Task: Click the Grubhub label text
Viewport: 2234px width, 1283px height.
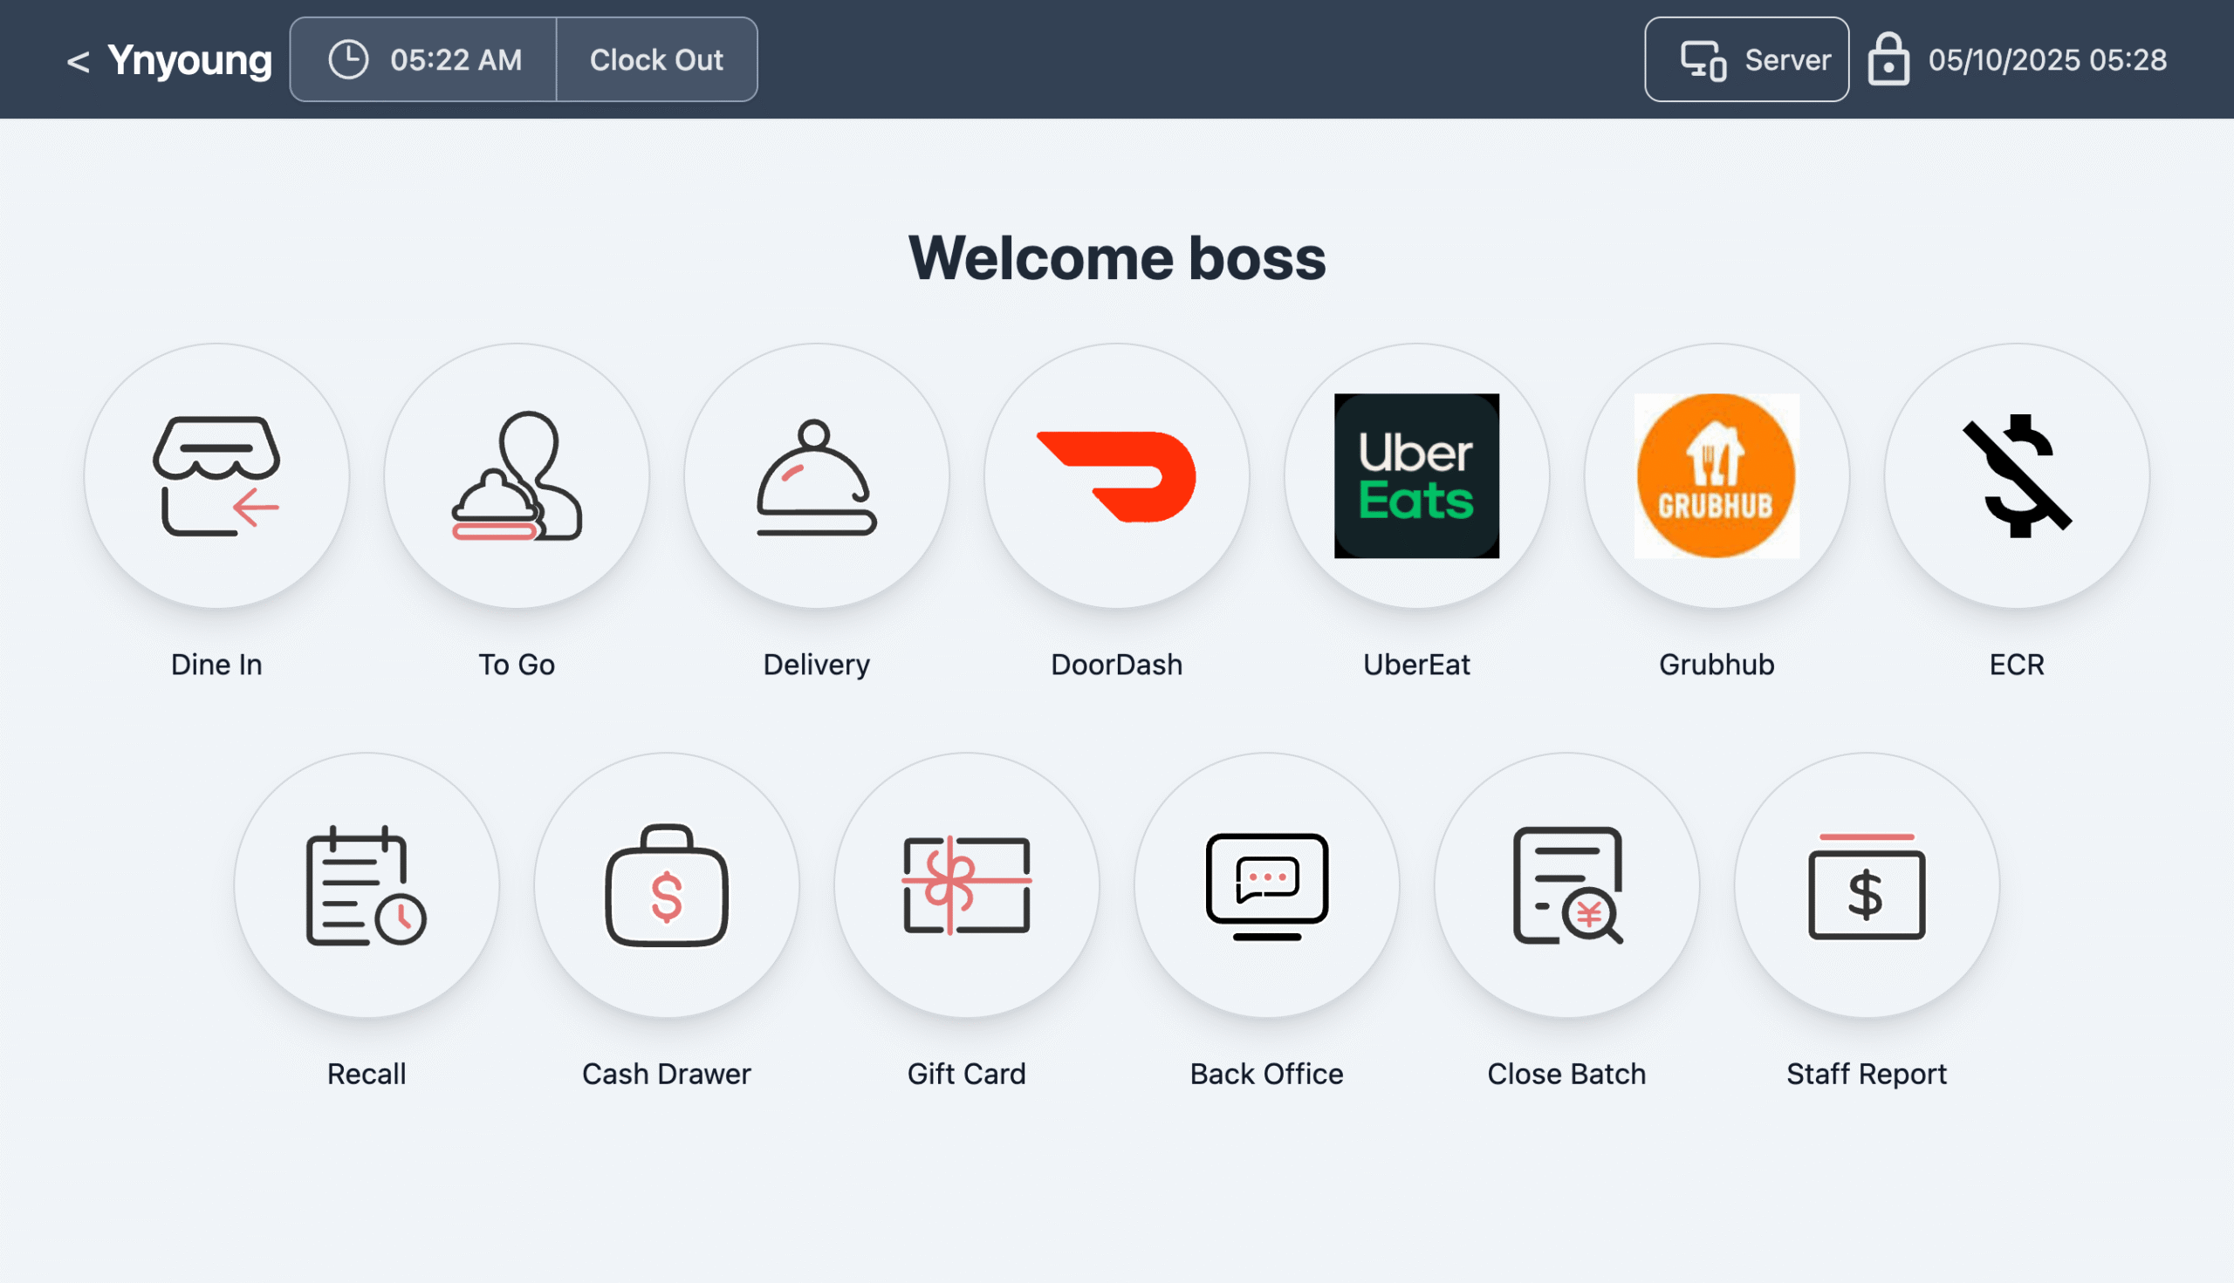Action: click(x=1717, y=665)
